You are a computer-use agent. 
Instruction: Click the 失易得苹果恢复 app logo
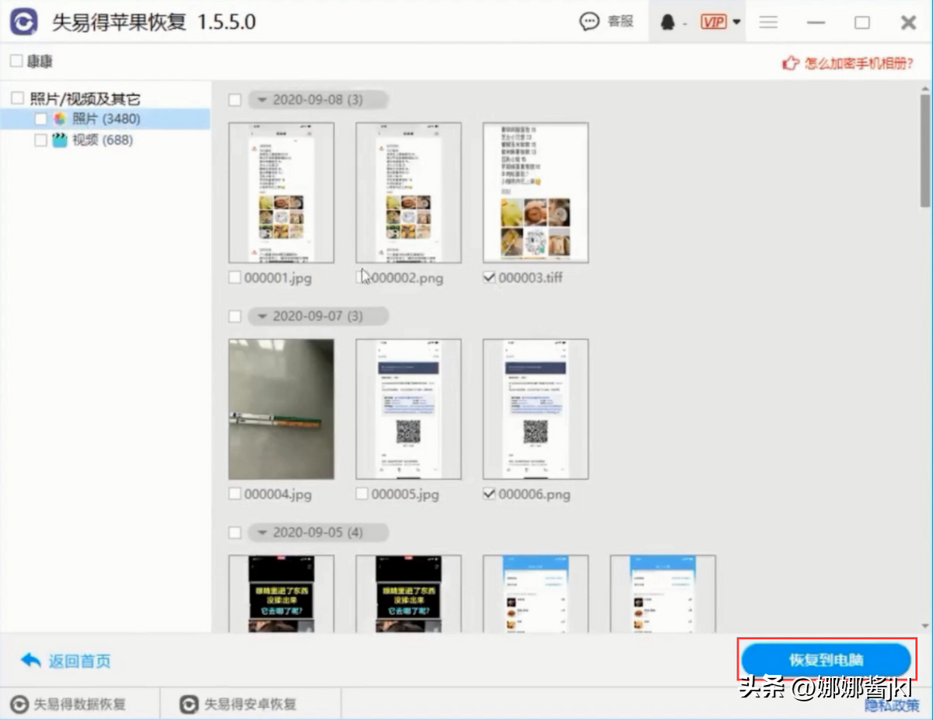click(x=23, y=22)
